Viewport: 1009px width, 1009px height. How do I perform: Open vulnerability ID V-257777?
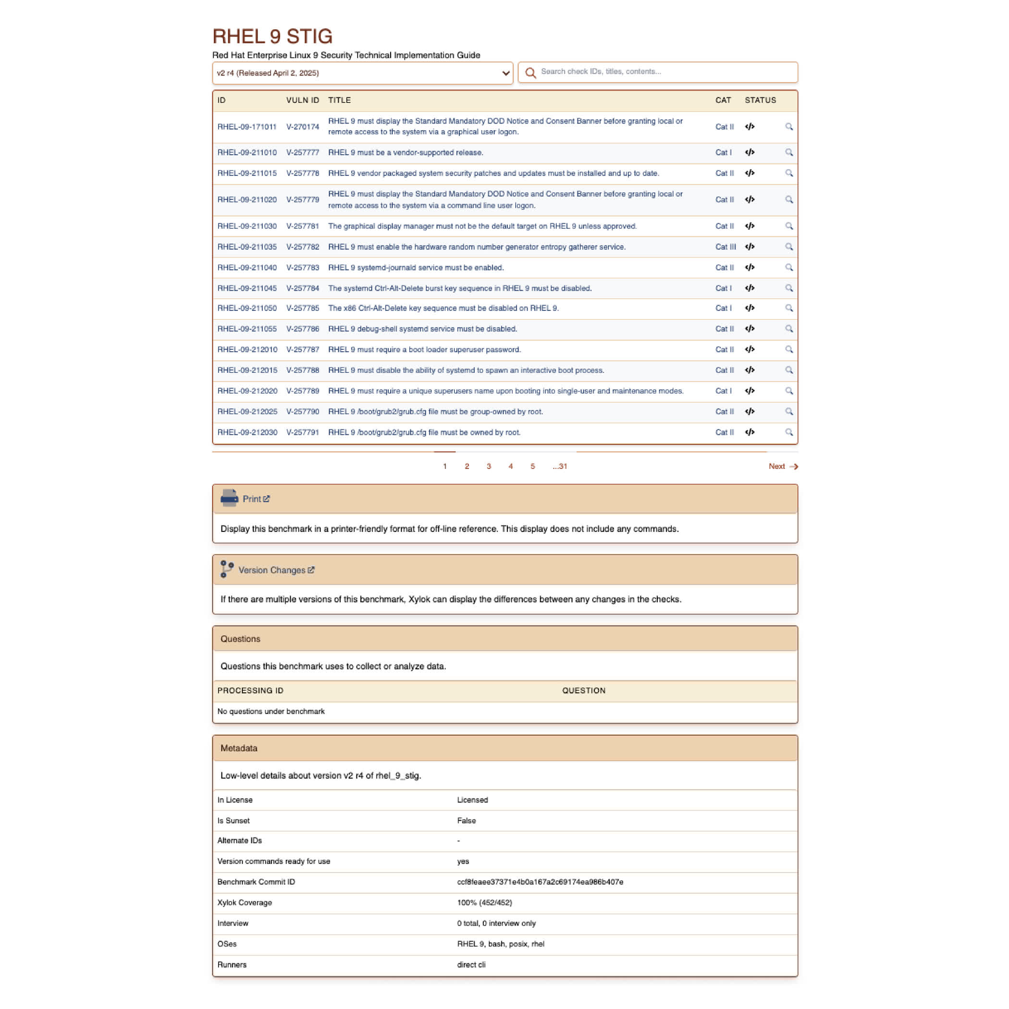(x=302, y=152)
